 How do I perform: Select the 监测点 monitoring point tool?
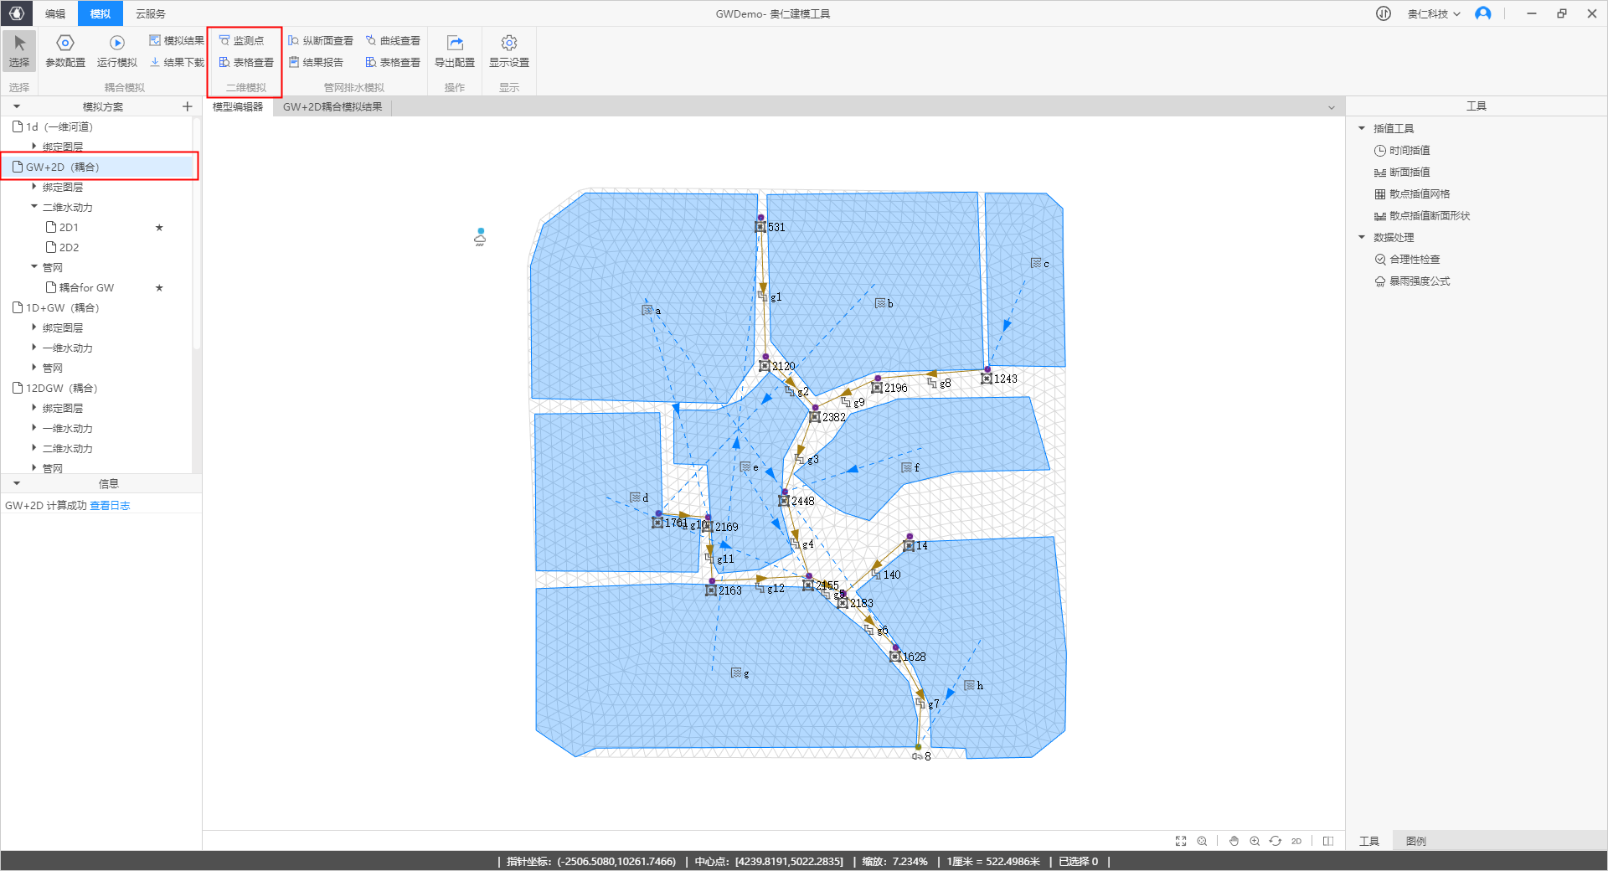241,40
